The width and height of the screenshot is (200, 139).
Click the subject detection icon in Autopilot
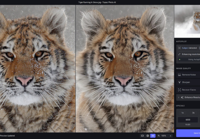179,48
